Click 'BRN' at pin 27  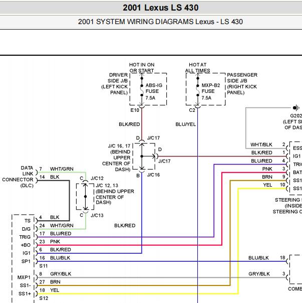point(55,282)
